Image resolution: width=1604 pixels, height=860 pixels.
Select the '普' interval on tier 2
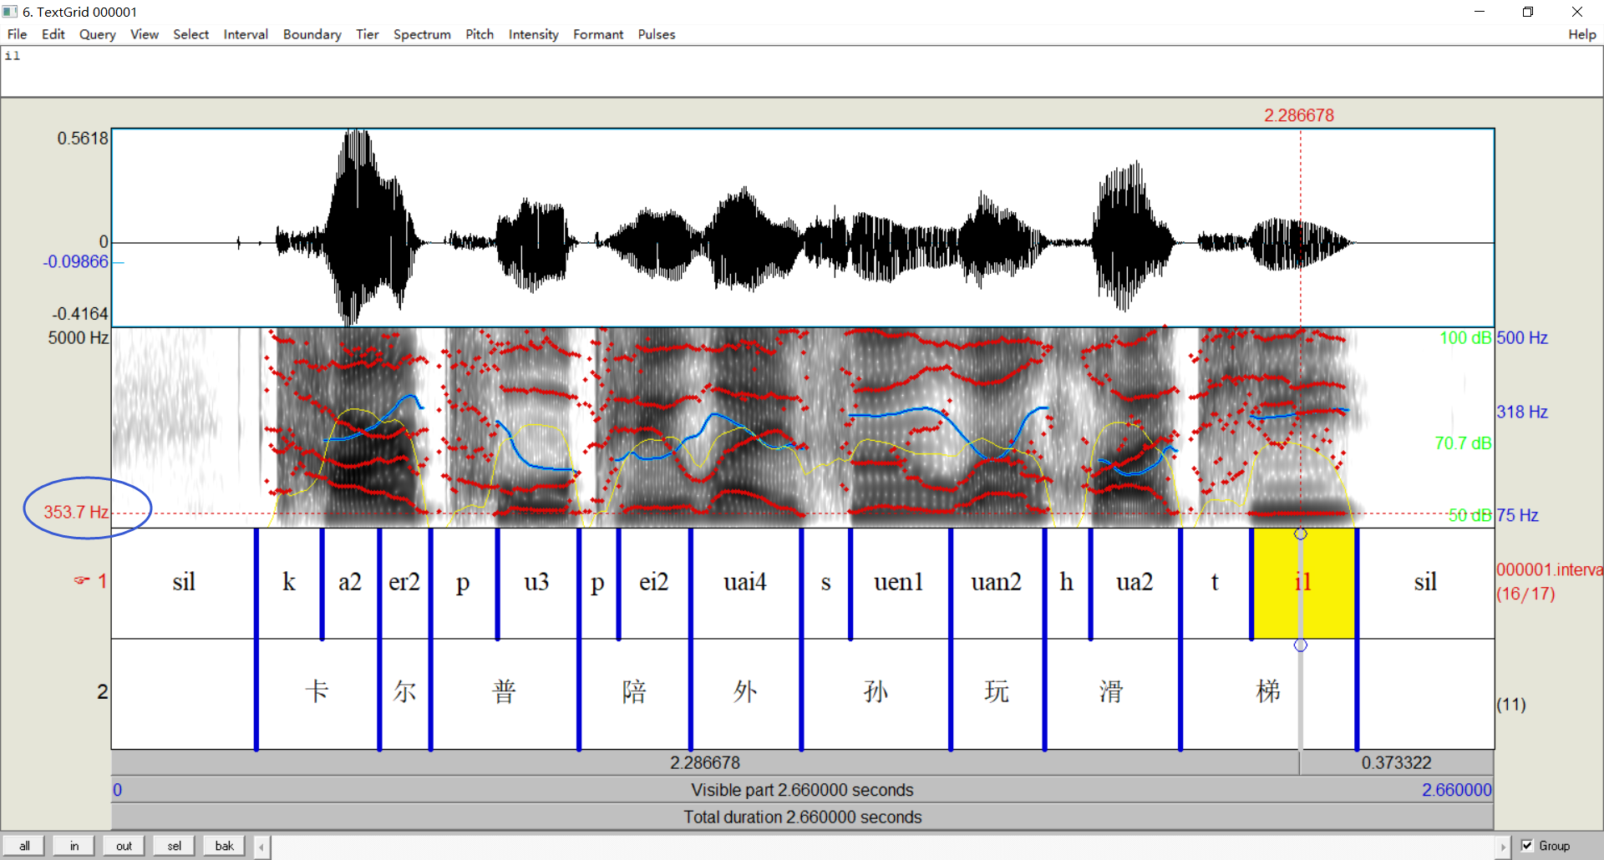(505, 692)
